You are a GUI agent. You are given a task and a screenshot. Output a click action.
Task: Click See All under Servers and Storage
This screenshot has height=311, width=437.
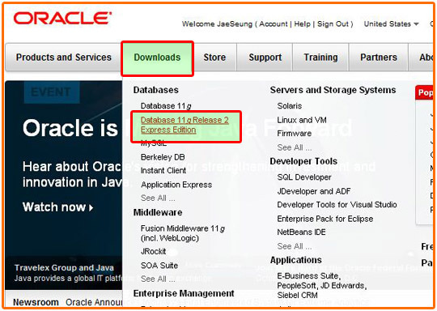pos(295,147)
